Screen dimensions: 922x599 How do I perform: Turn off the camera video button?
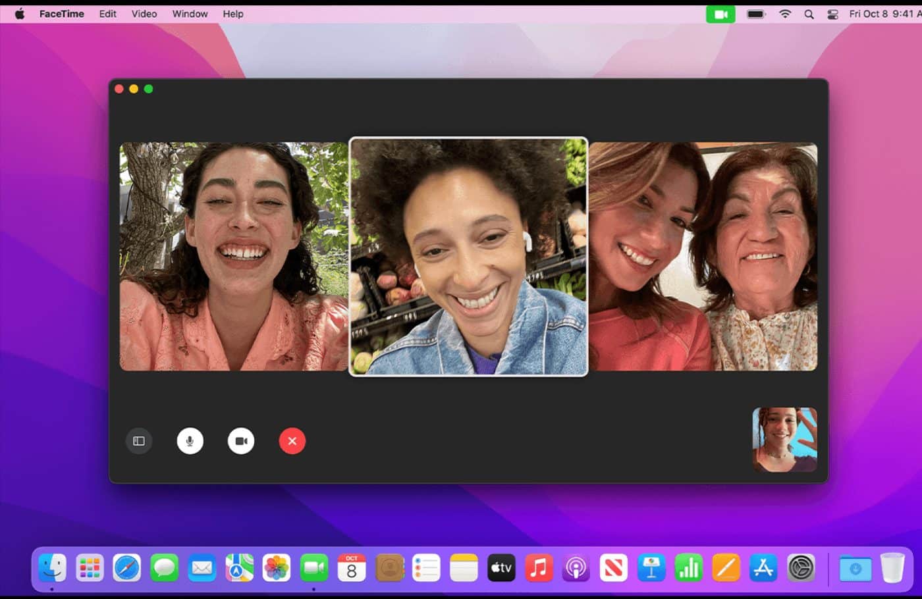click(241, 441)
